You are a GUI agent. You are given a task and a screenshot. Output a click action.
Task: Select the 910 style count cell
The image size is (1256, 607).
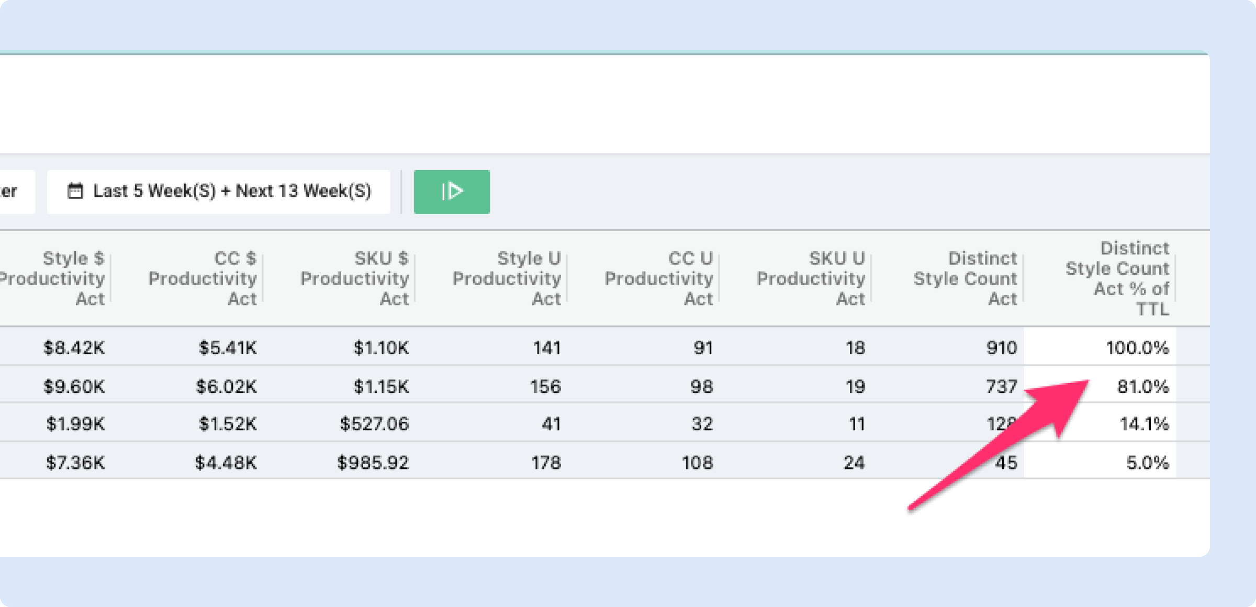point(1002,347)
